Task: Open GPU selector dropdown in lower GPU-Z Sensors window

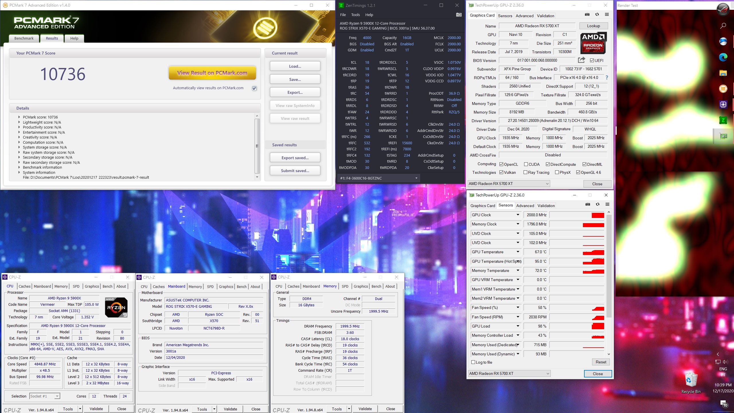Action: coord(509,373)
